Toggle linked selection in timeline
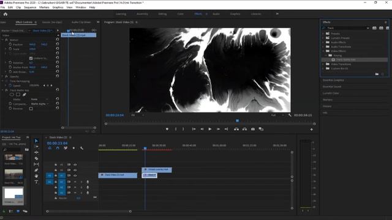Viewport: 392px width, 220px height. [66, 148]
